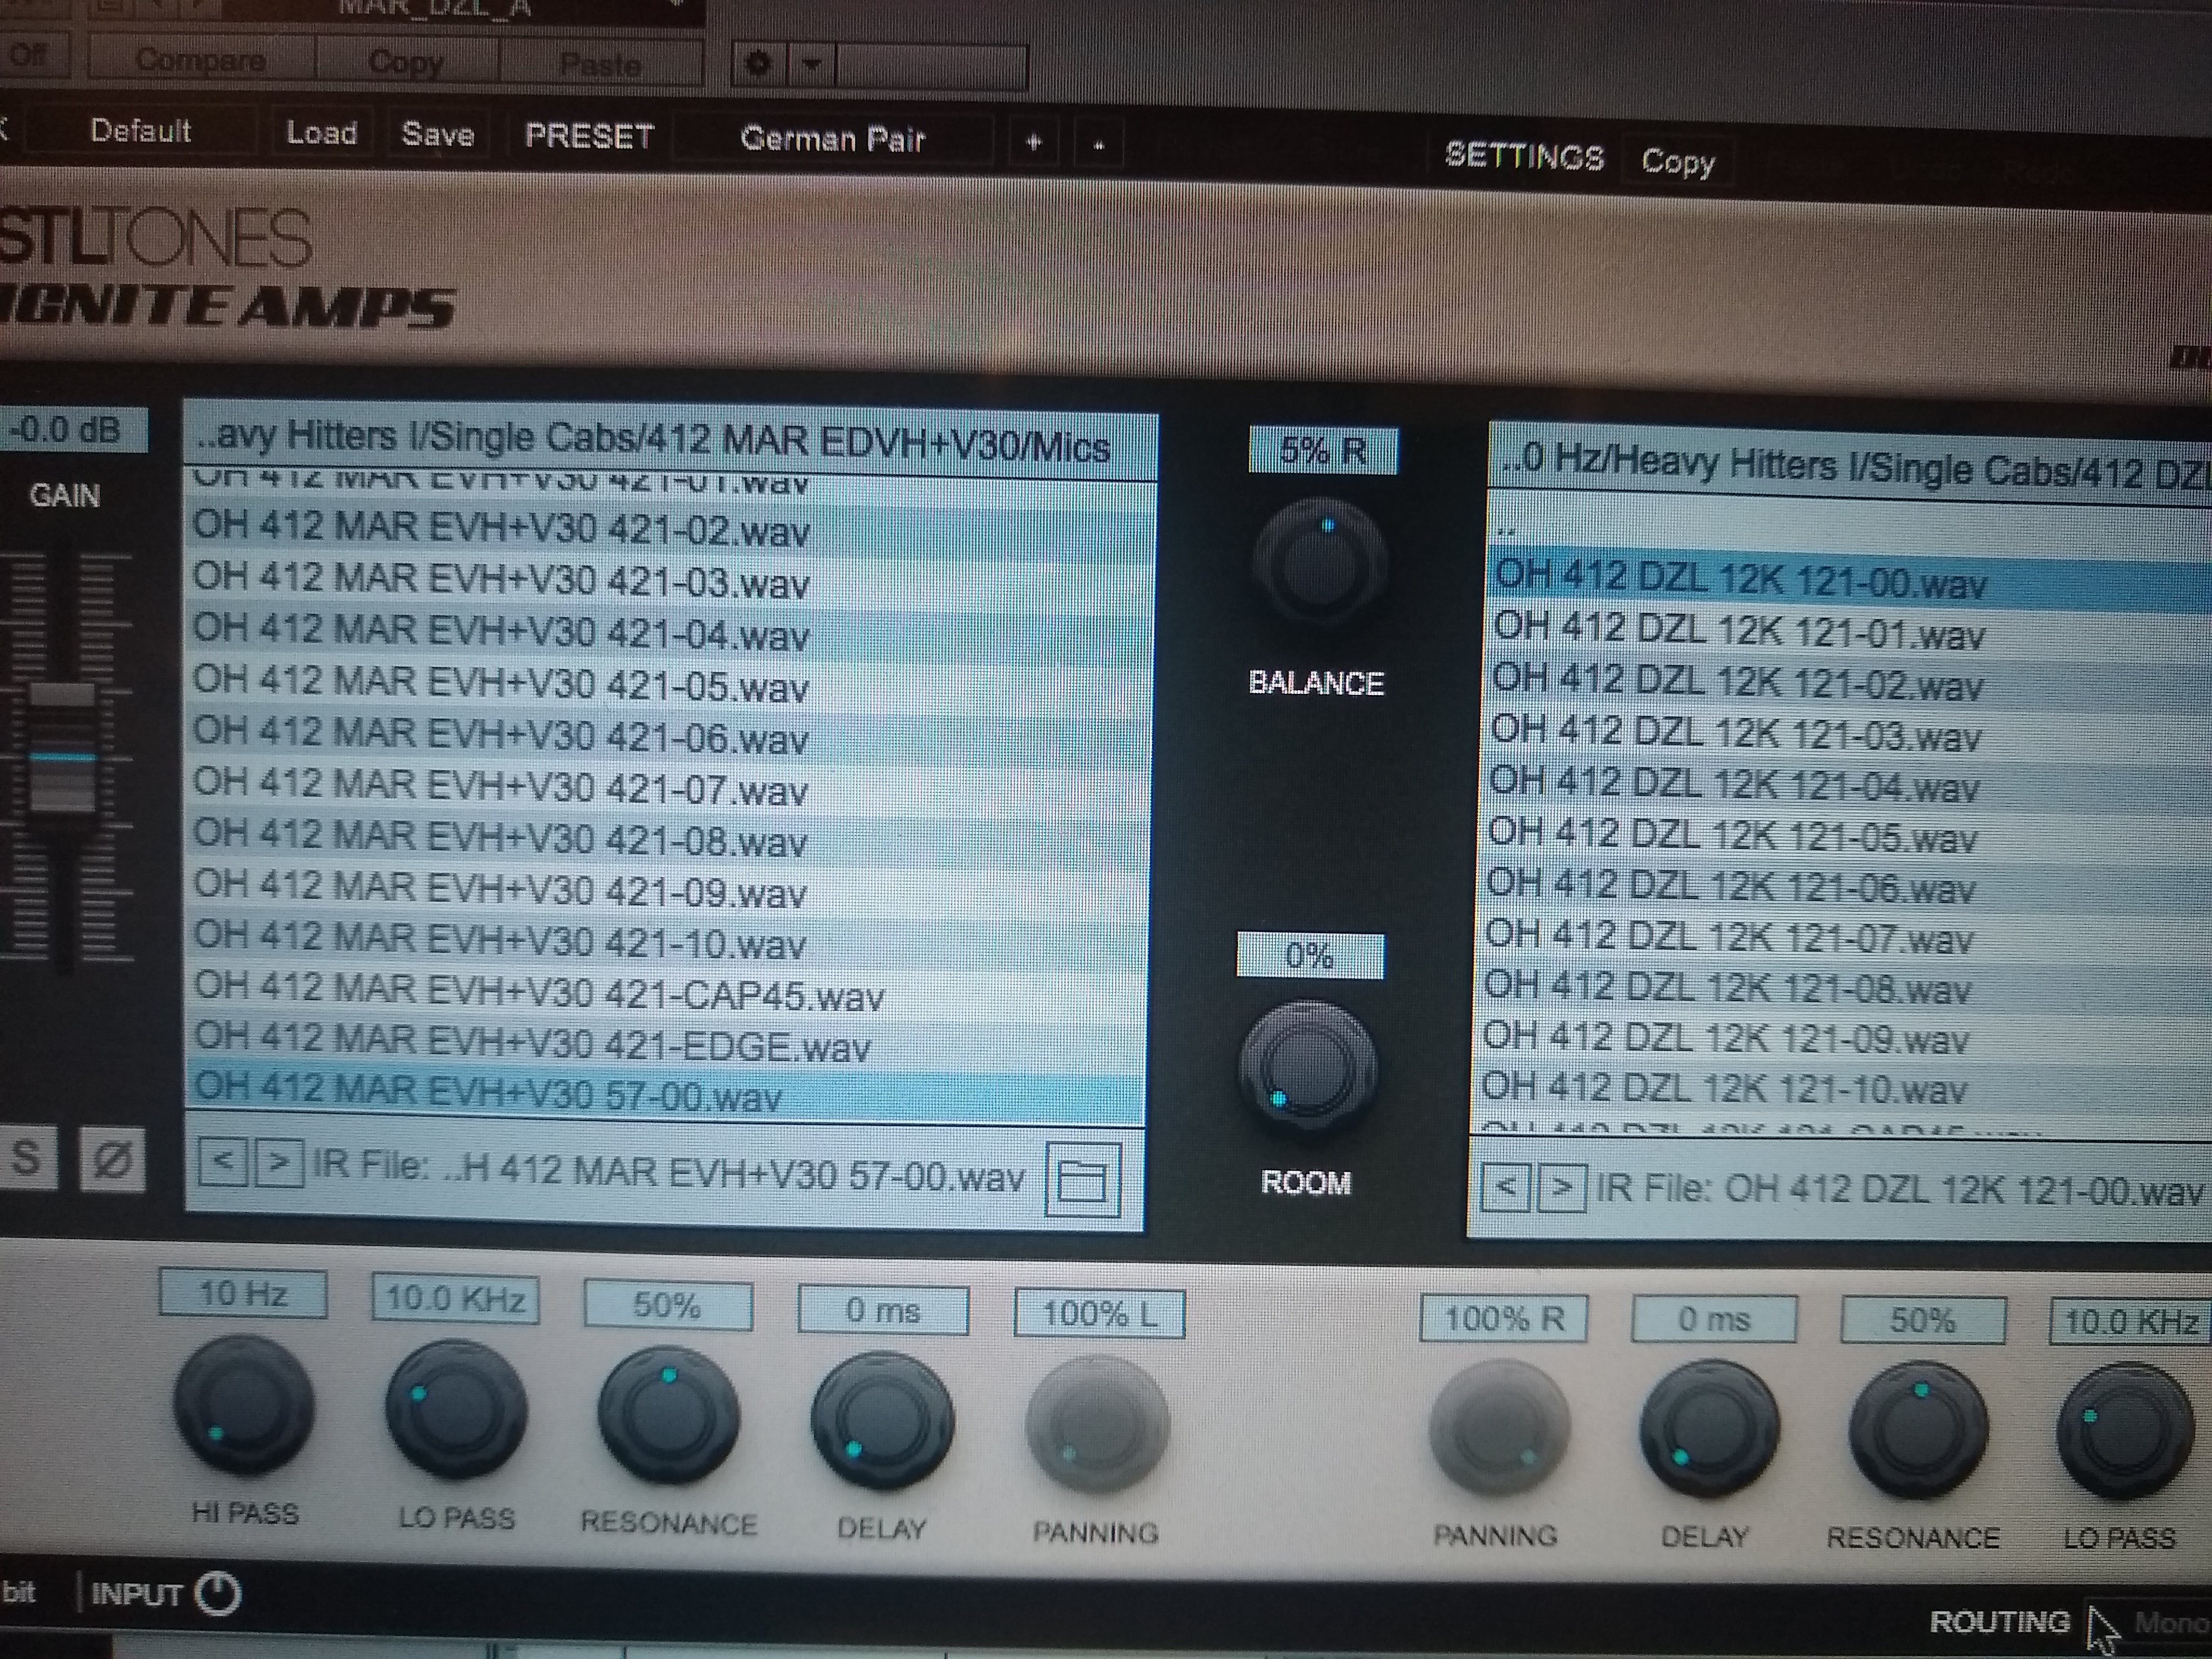Image resolution: width=2212 pixels, height=1659 pixels.
Task: Open the ROUTING mode dropdown
Action: point(2150,1622)
